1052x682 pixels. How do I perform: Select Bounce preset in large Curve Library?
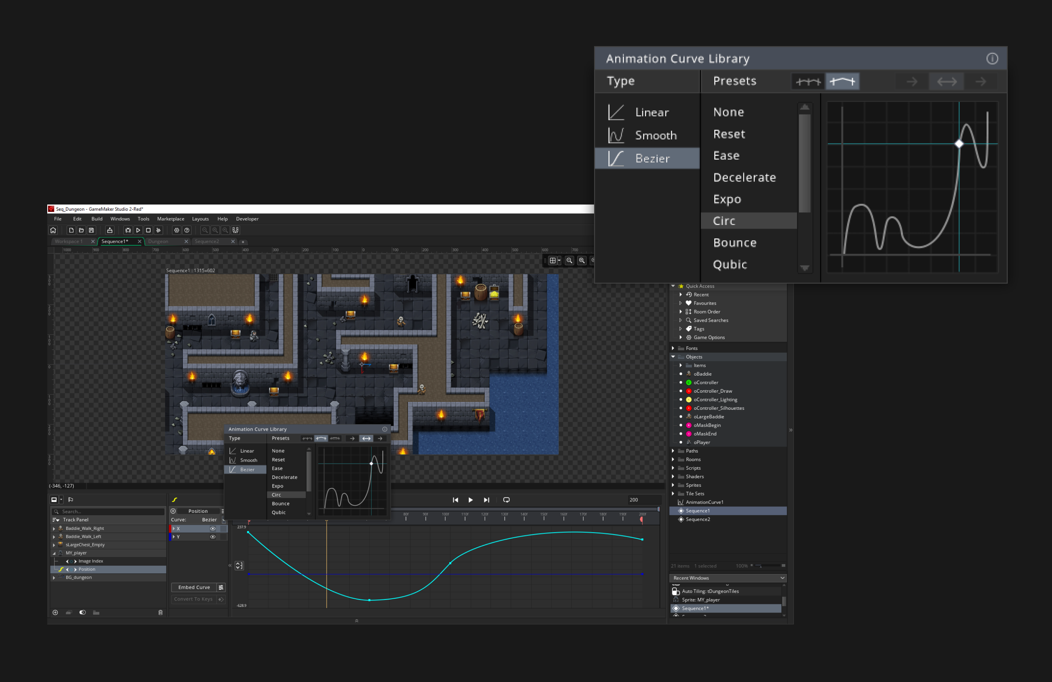pos(735,243)
